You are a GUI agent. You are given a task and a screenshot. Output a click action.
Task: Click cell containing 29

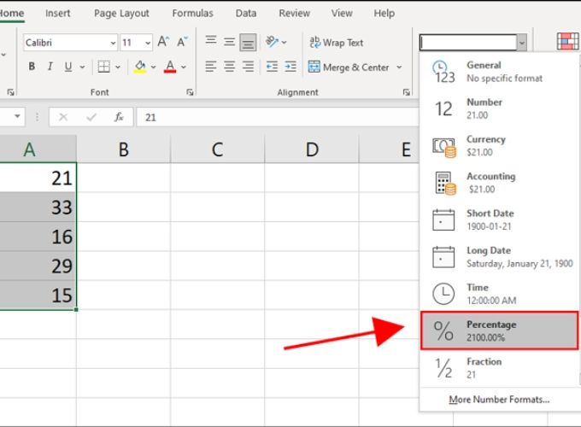38,266
